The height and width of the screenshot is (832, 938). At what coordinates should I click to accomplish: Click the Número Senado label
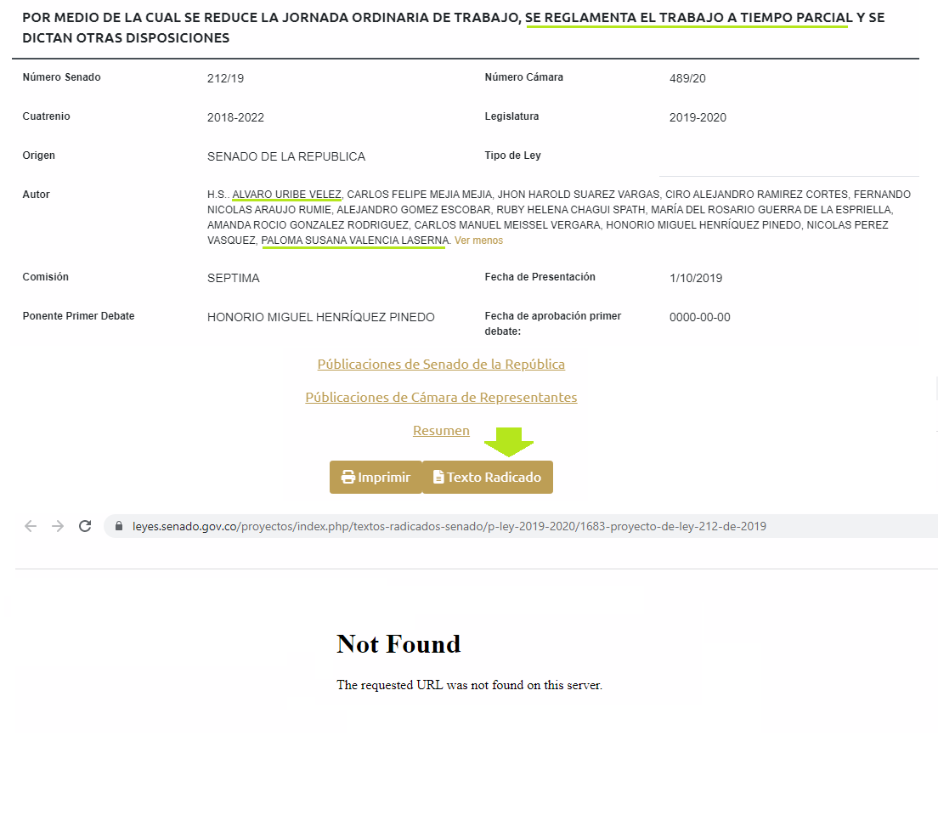click(62, 77)
